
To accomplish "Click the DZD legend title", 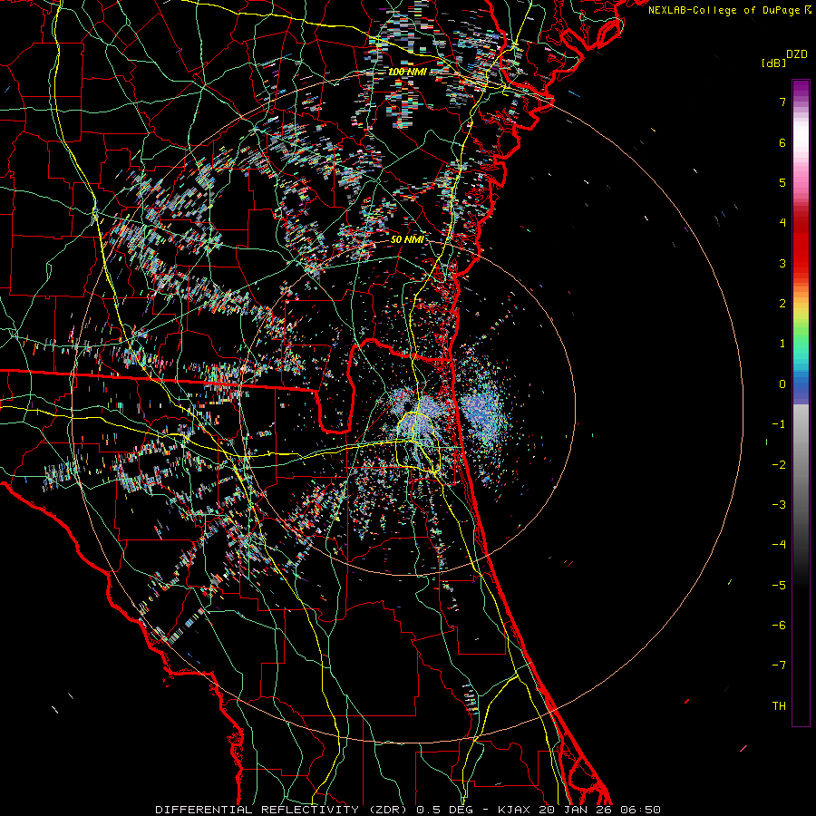I will (x=797, y=54).
